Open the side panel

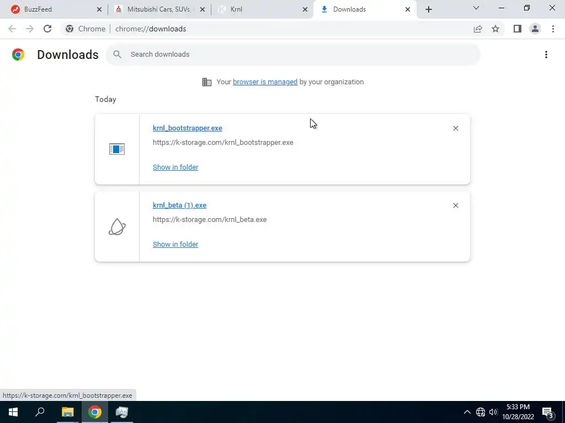[x=518, y=29]
